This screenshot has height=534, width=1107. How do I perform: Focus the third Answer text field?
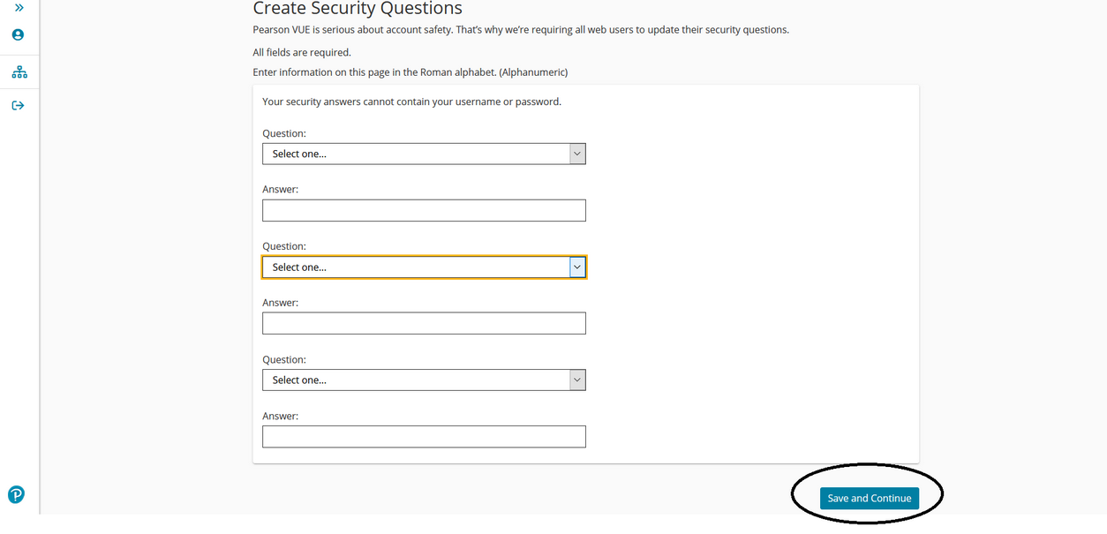click(424, 436)
